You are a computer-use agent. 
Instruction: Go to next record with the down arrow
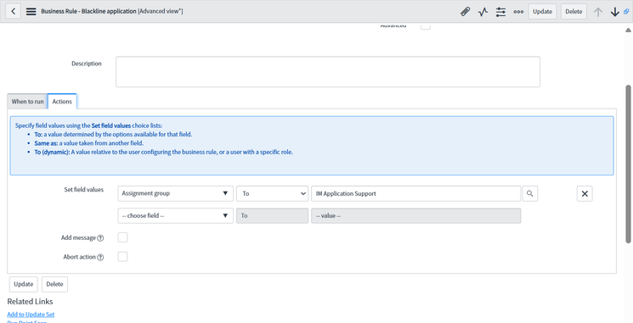point(615,12)
